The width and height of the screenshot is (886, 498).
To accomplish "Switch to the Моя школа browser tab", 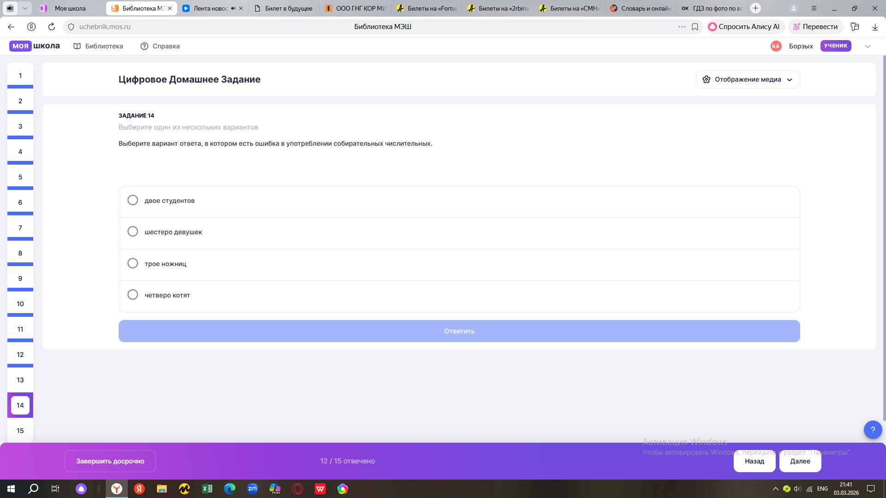I will [x=69, y=8].
